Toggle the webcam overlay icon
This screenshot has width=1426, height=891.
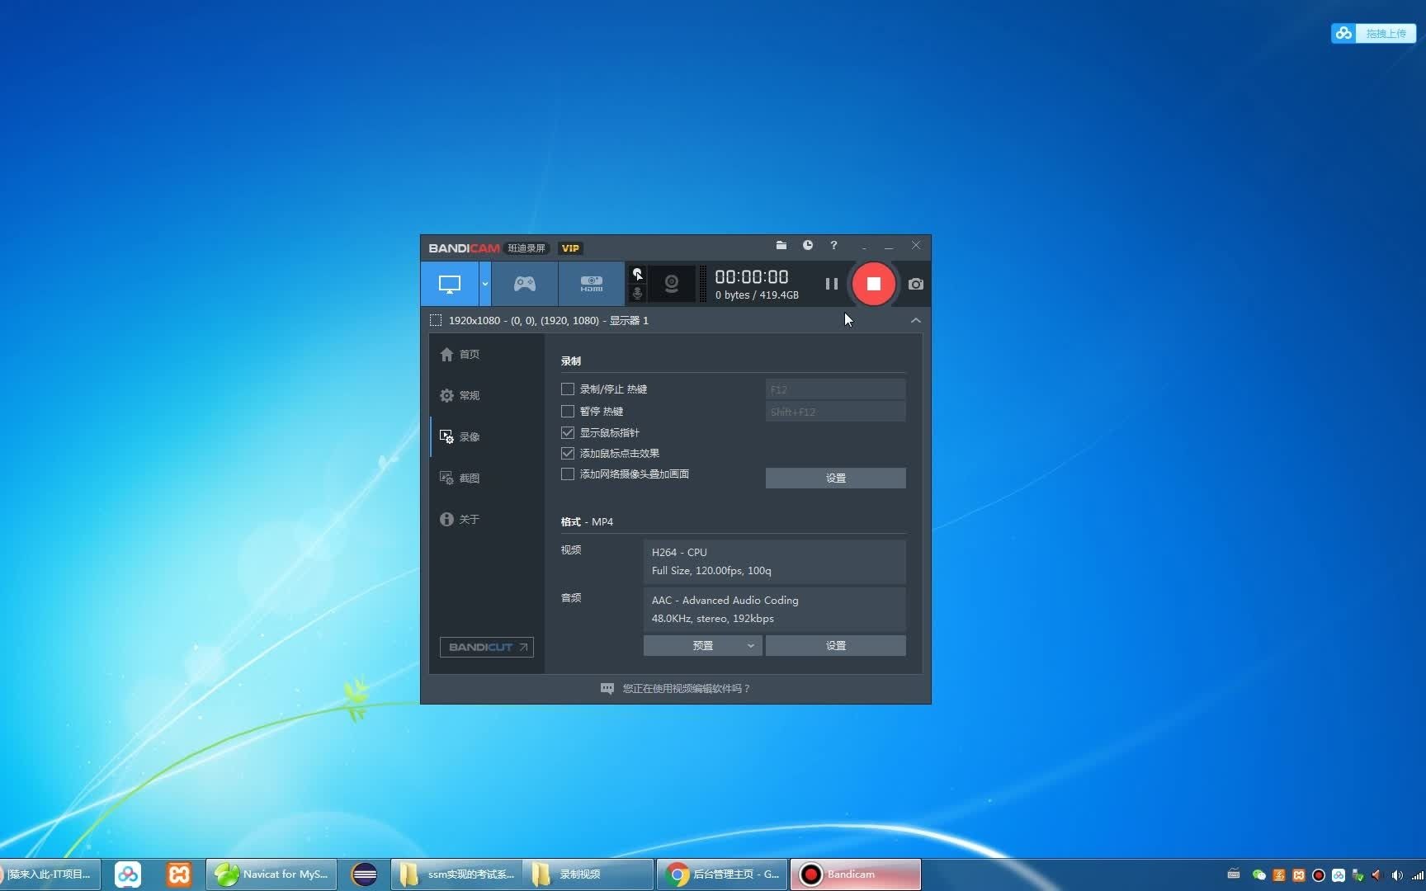(672, 284)
